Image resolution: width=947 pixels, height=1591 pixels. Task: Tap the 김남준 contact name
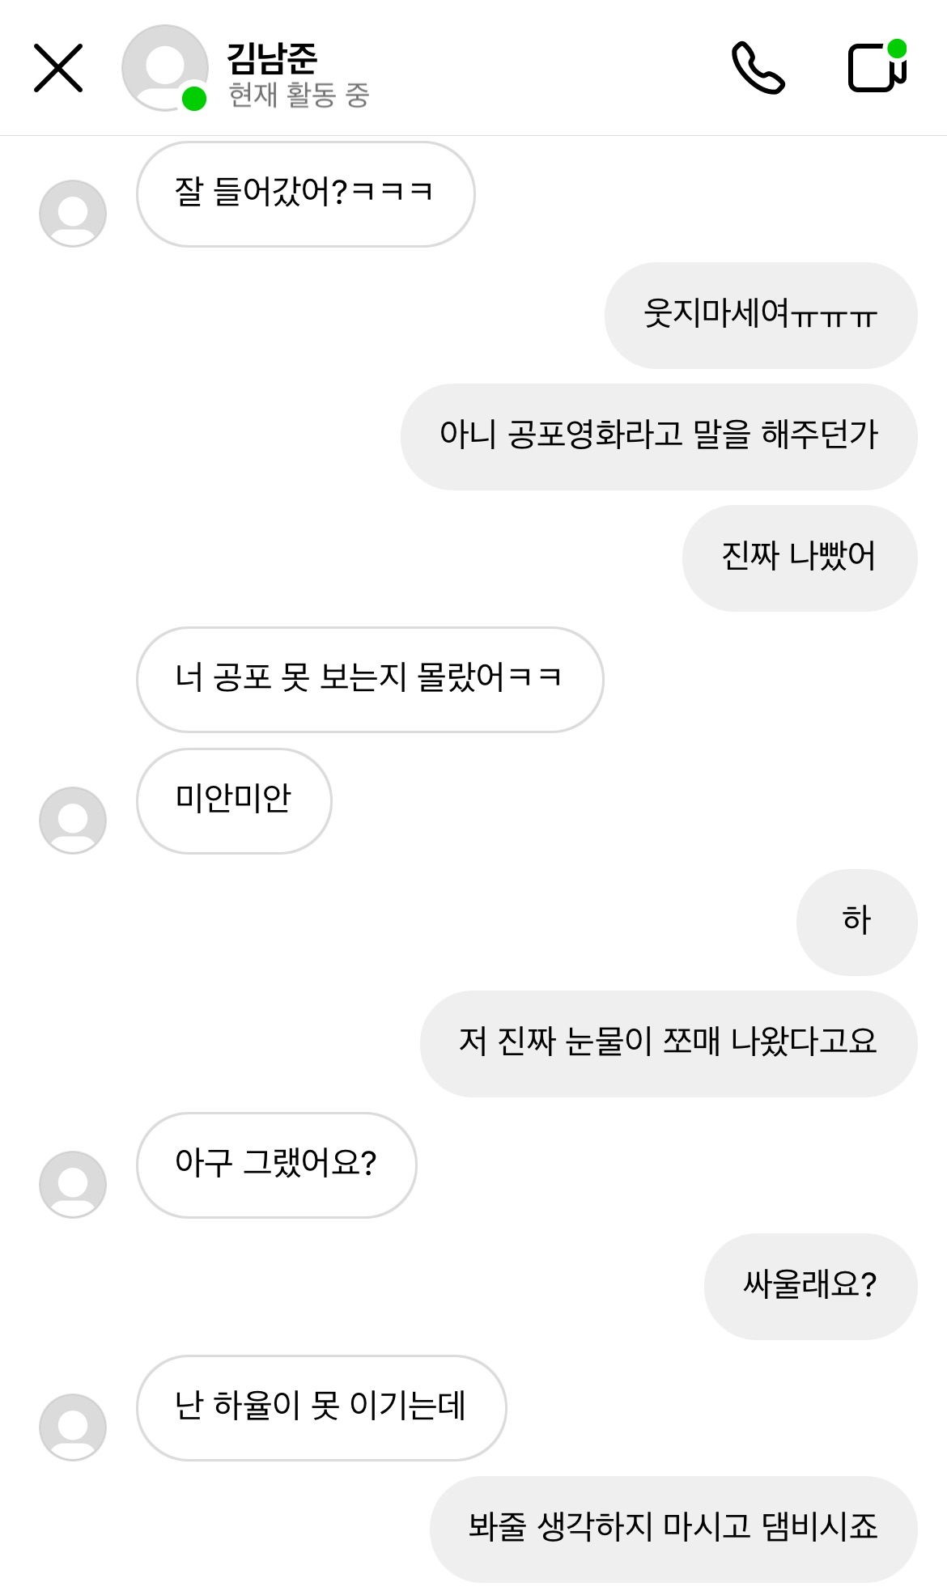(272, 57)
